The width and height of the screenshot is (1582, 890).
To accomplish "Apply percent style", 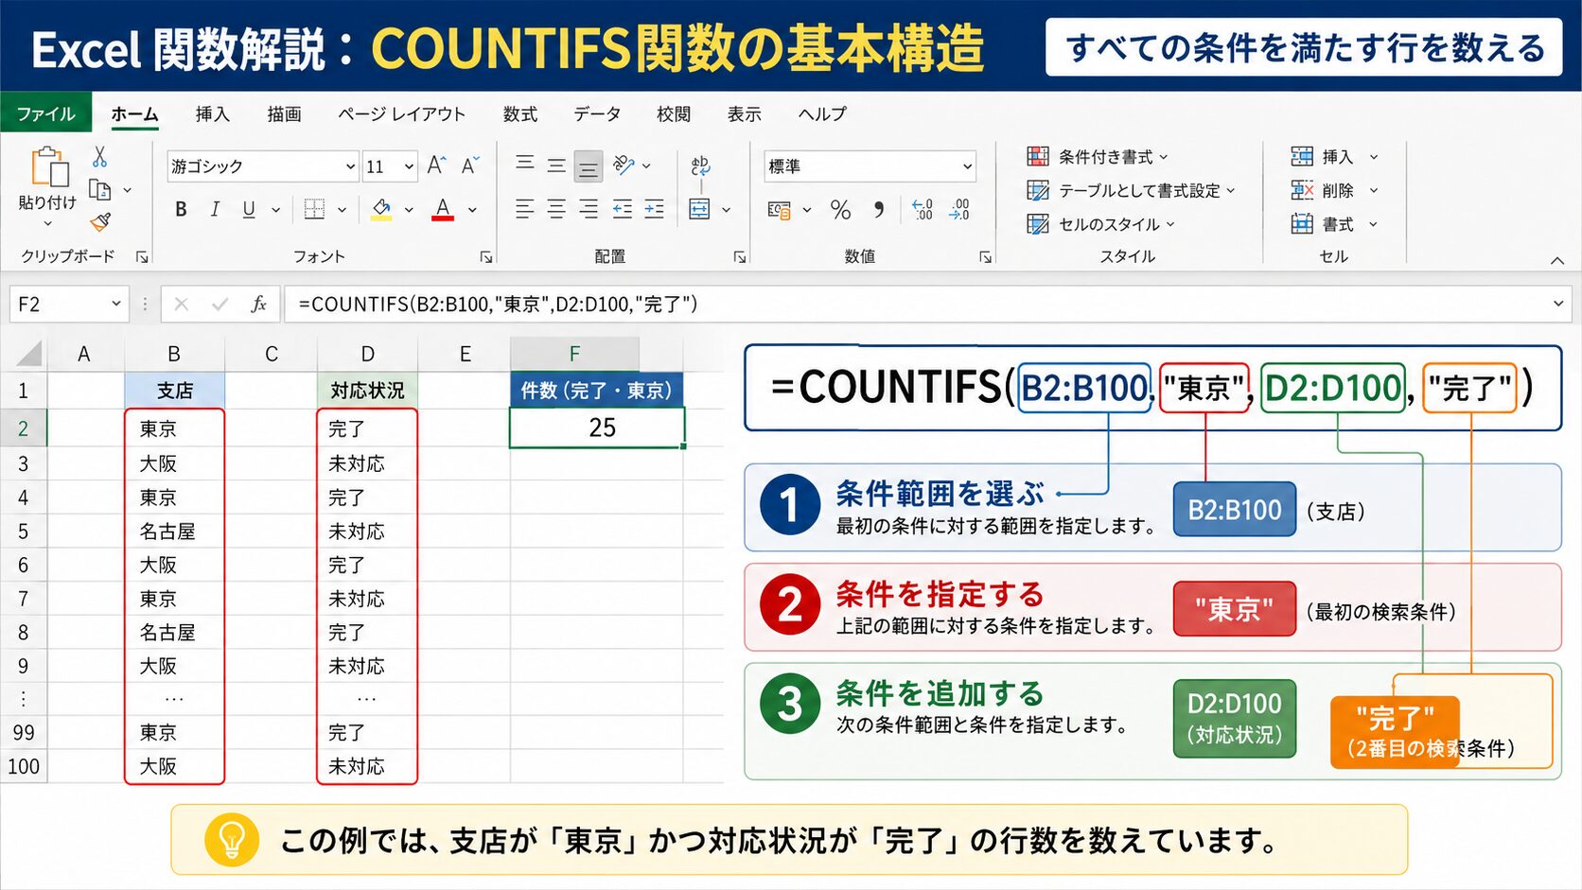I will [840, 209].
